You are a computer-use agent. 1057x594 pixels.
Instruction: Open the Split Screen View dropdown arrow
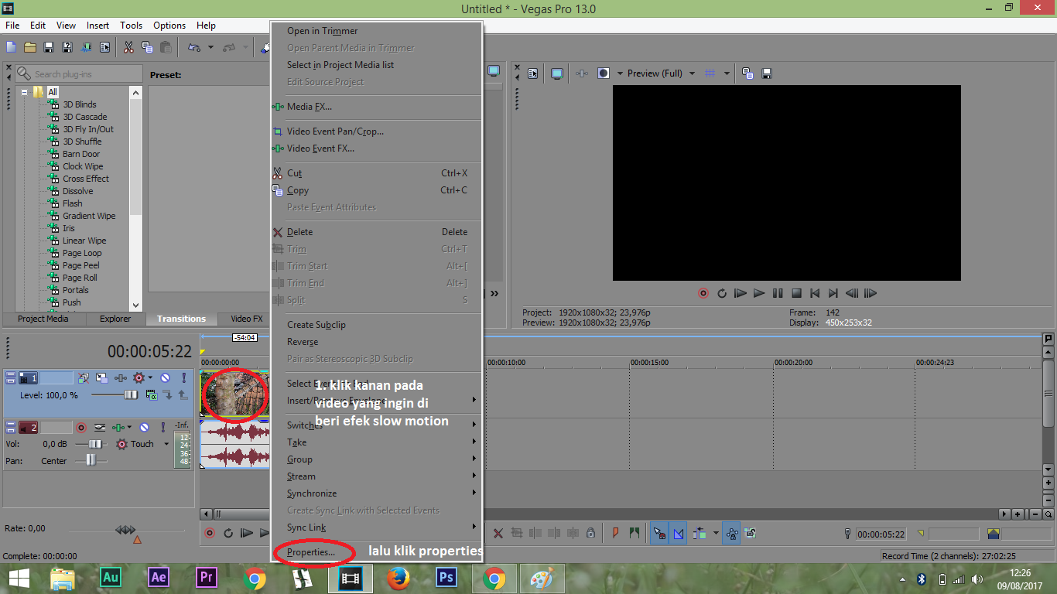click(620, 73)
